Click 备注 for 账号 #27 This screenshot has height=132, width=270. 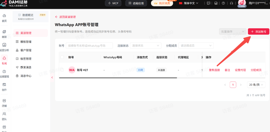[x=227, y=70]
